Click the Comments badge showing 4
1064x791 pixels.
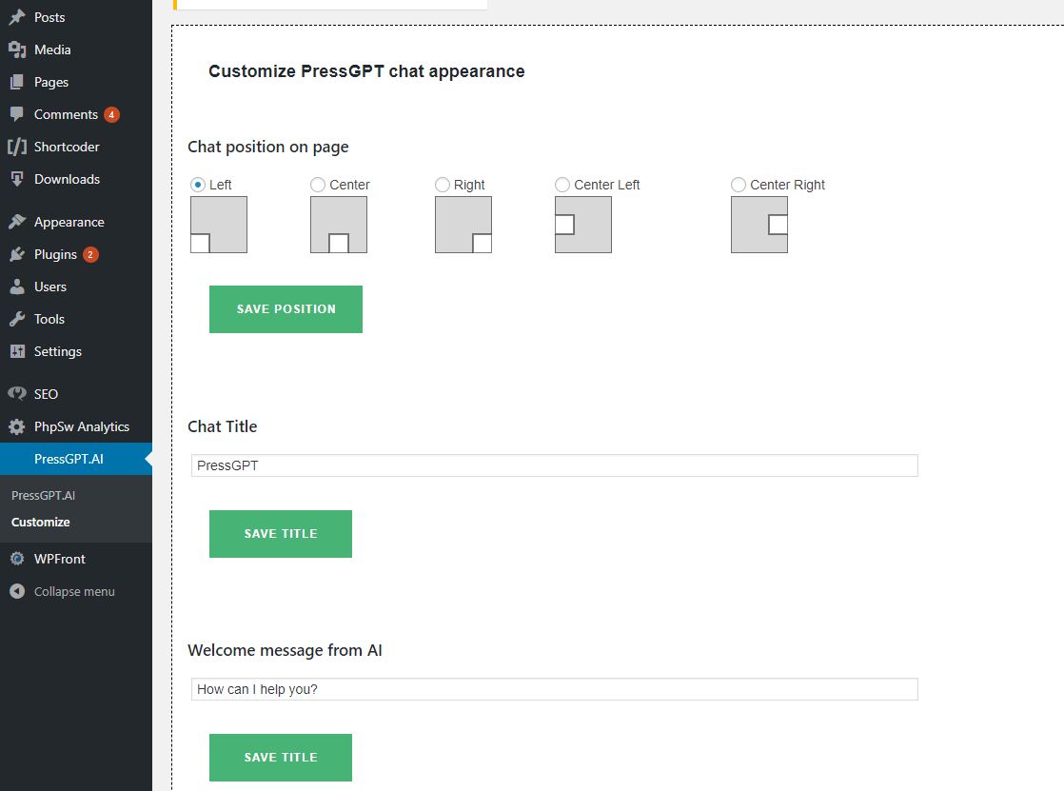coord(112,115)
